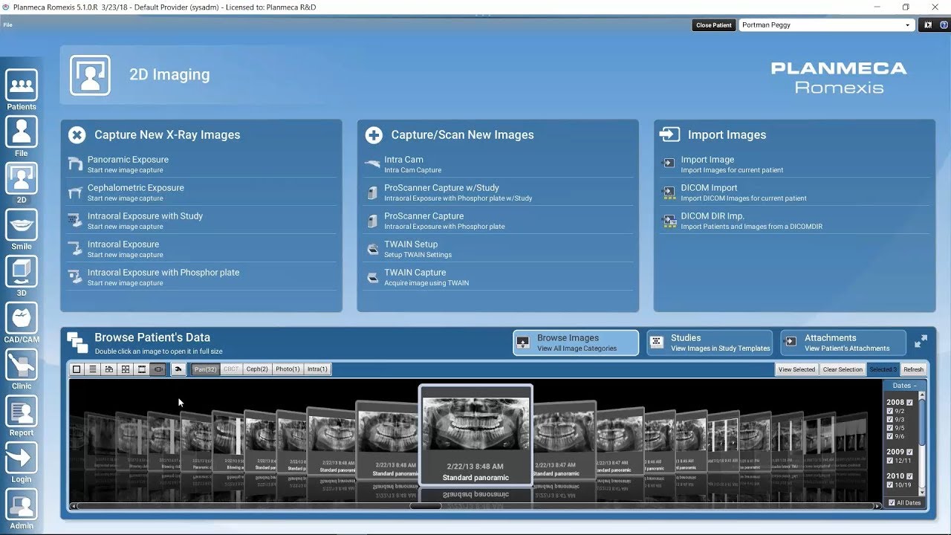Uncheck the 12/11 date checkbox

[890, 461]
